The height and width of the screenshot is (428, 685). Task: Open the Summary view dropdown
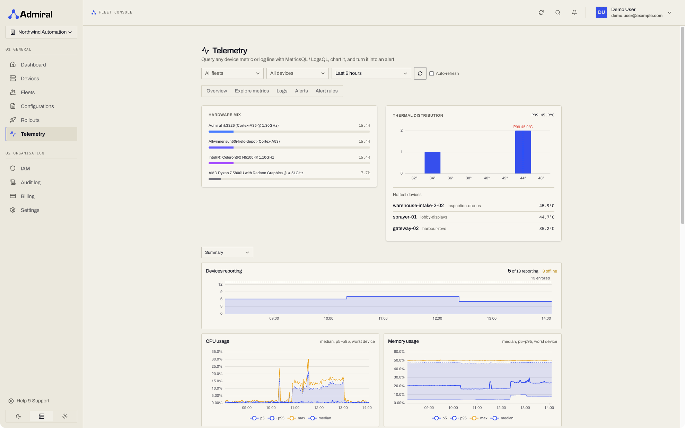click(227, 252)
